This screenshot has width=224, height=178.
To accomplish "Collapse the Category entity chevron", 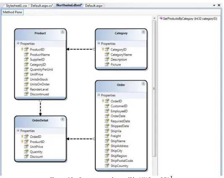I will click(143, 32).
